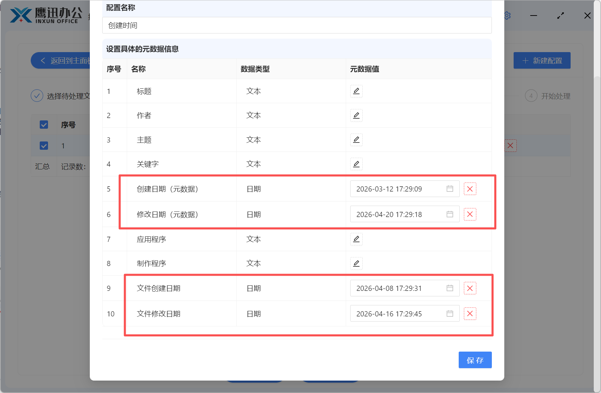Click the 配置名称 input field showing 创建时间
This screenshot has width=601, height=393.
(297, 25)
